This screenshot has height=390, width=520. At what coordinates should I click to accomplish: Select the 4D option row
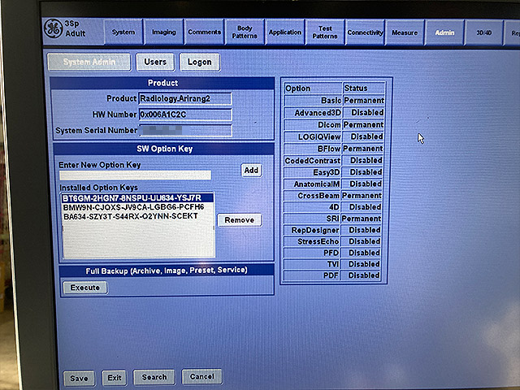click(x=332, y=207)
